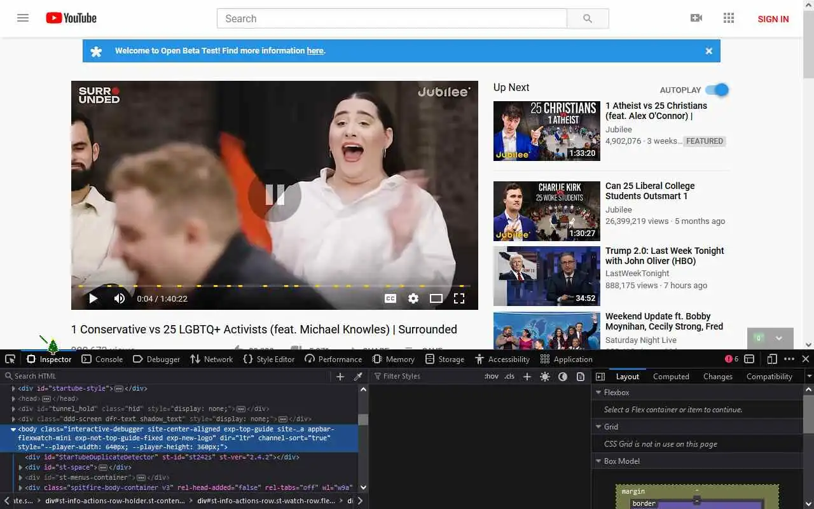Open 'Trump 2.0: Last Week Tonight' title
This screenshot has width=814, height=509.
pos(665,256)
